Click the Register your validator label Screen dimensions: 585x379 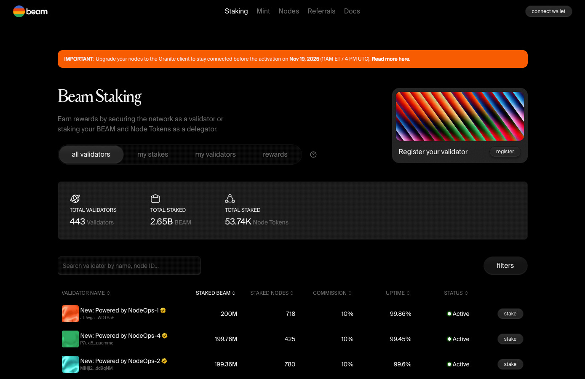pos(433,152)
